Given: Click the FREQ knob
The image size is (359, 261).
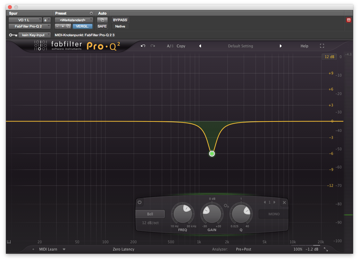Looking at the screenshot, I should click(x=183, y=213).
